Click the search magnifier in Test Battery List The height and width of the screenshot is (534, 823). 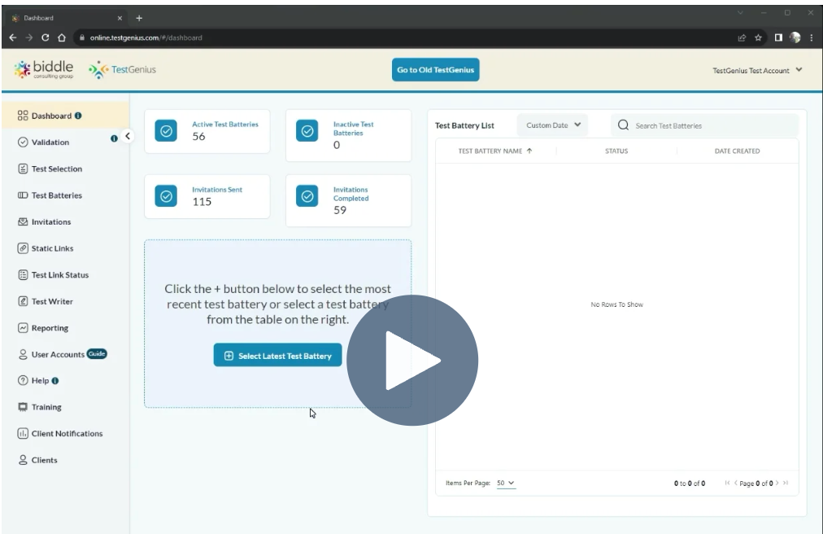[621, 125]
